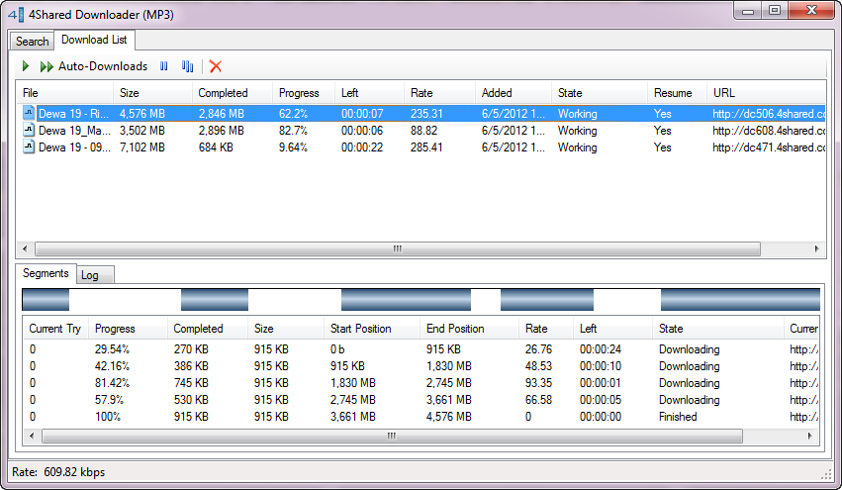Select the Dewa 19 - 09... download row
Screen dimensions: 842x490
click(421, 147)
